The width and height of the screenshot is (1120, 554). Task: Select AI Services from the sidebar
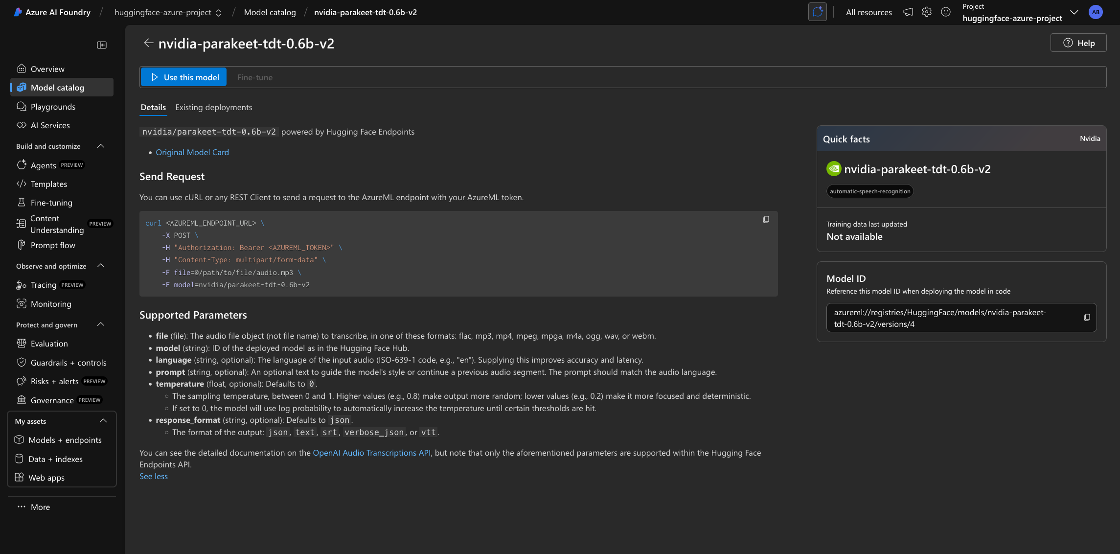pyautogui.click(x=50, y=125)
